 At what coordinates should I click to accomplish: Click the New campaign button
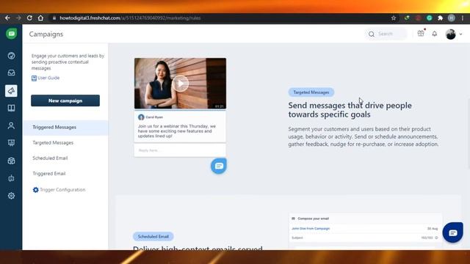(65, 100)
